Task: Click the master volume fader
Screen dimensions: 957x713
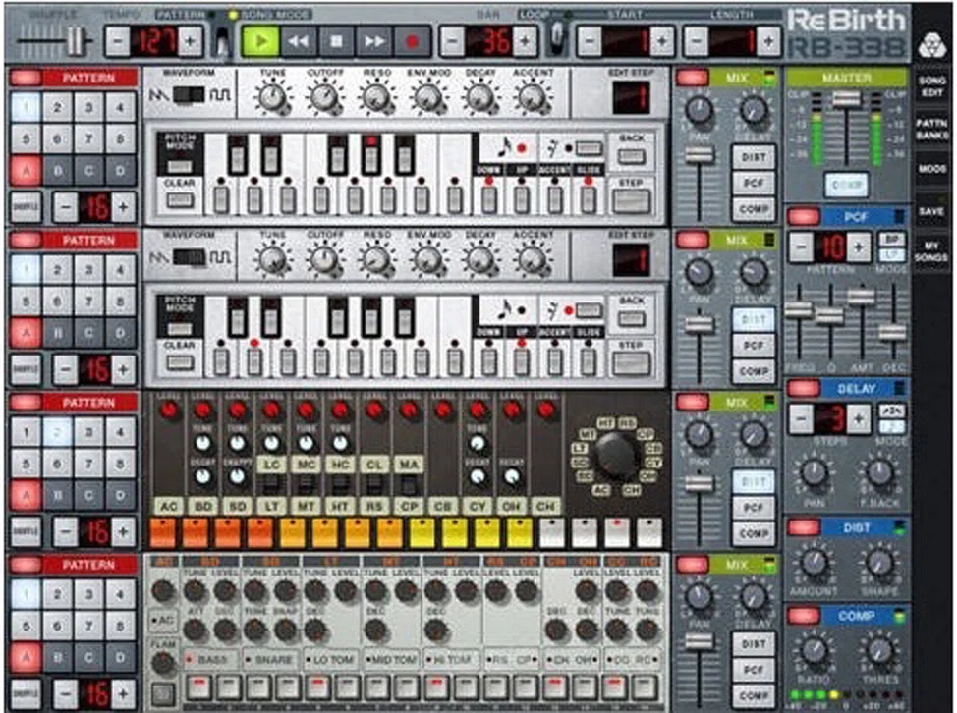Action: point(847,99)
